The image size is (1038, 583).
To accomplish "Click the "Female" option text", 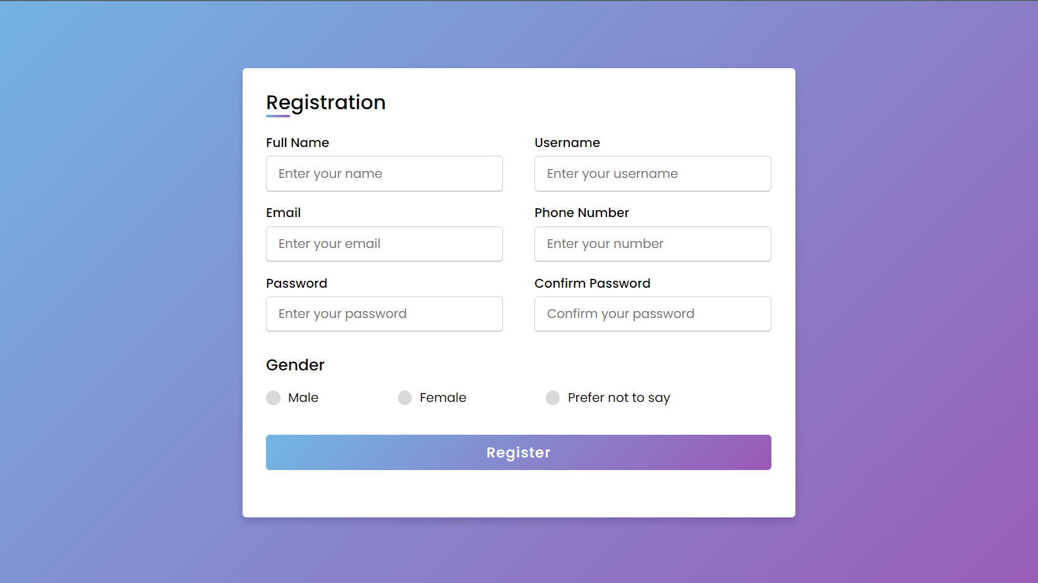I will [443, 398].
